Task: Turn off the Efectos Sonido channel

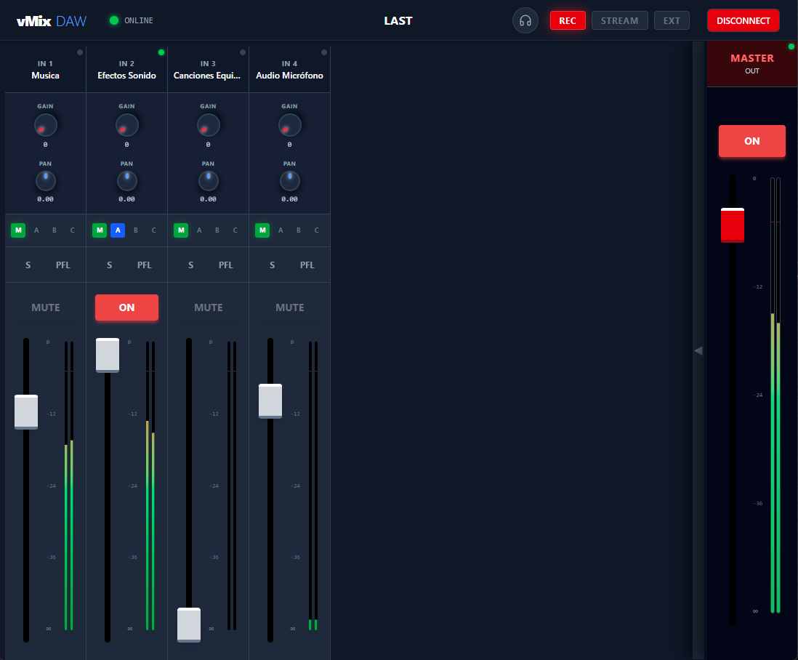Action: (126, 307)
